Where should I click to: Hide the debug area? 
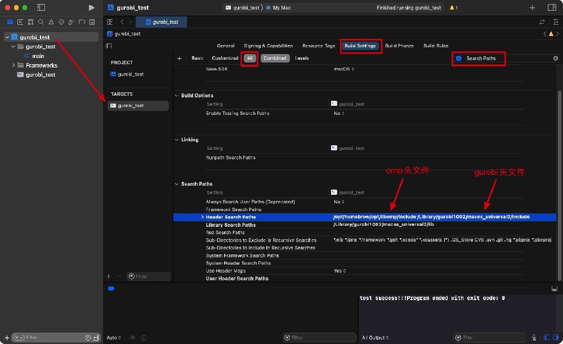point(555,288)
